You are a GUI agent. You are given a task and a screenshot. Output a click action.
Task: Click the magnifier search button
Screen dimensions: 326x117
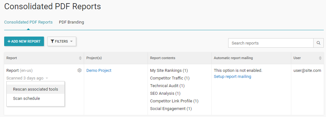click(x=319, y=43)
